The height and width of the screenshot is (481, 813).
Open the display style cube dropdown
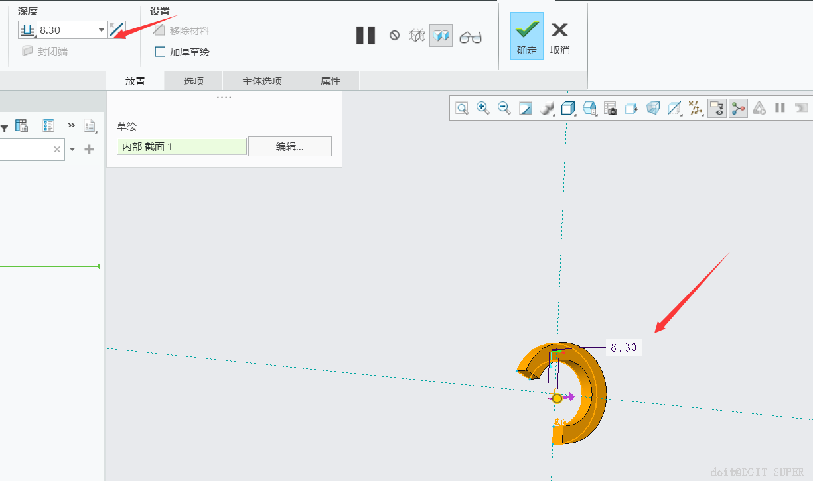pos(568,108)
